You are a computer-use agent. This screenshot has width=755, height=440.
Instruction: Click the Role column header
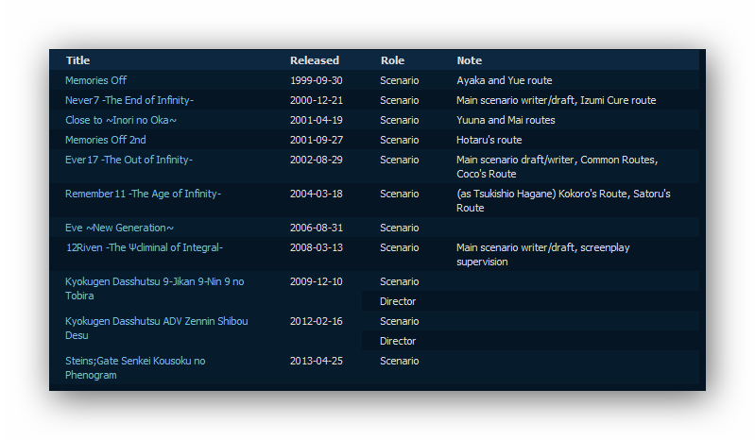(392, 60)
